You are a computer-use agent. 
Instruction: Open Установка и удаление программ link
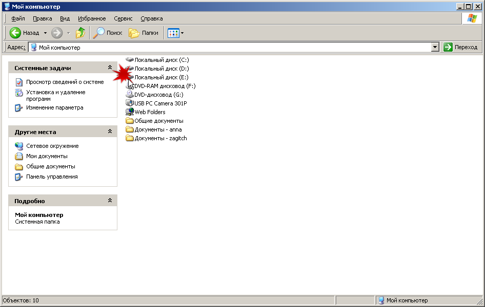56,96
